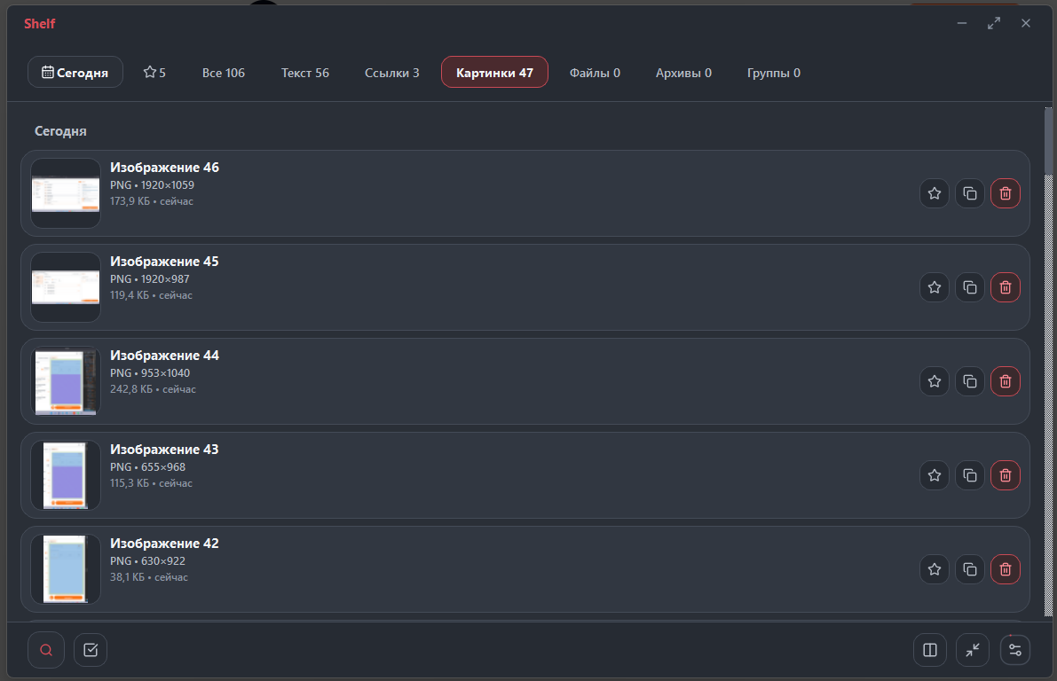Open the settings sliders icon
The image size is (1057, 681).
[1015, 650]
